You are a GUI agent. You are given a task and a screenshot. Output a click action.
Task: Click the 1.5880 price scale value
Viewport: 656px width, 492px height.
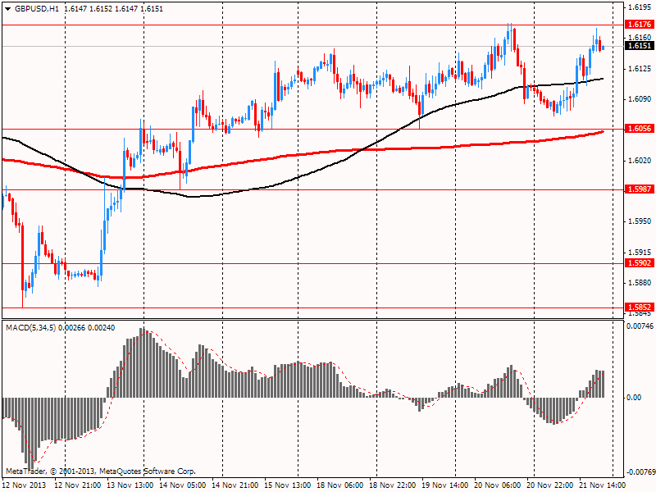click(x=640, y=283)
